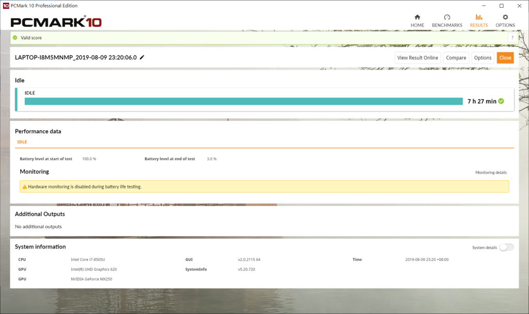Click the help question mark icon
This screenshot has width=529, height=314.
click(x=512, y=38)
